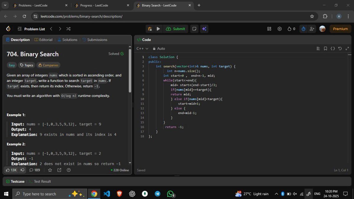Click the format code lines icon

click(x=318, y=48)
